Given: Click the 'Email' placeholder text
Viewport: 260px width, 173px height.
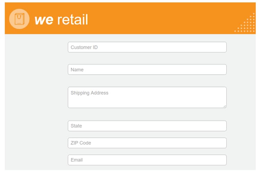Looking at the screenshot, I should tap(77, 160).
